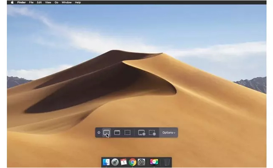Viewport: 273px width, 168px height.
Task: Open System Preferences gear in Dock
Action: [x=141, y=162]
